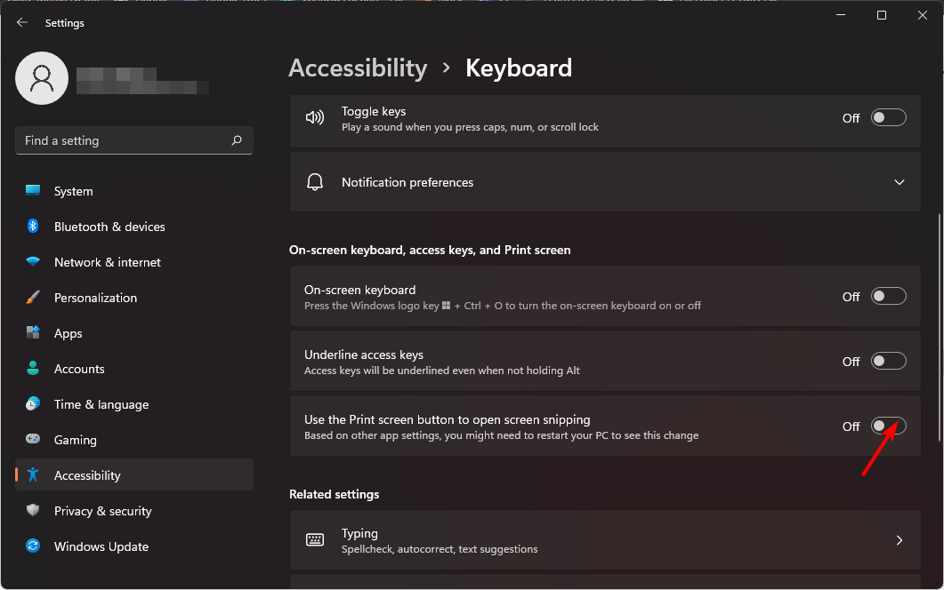Click Accessibility breadcrumb link
Screen dimensions: 944x590
(x=358, y=68)
